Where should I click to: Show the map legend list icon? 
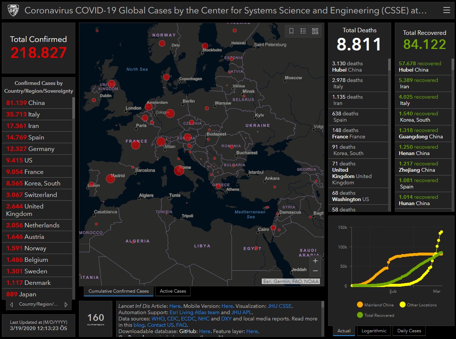(x=303, y=31)
